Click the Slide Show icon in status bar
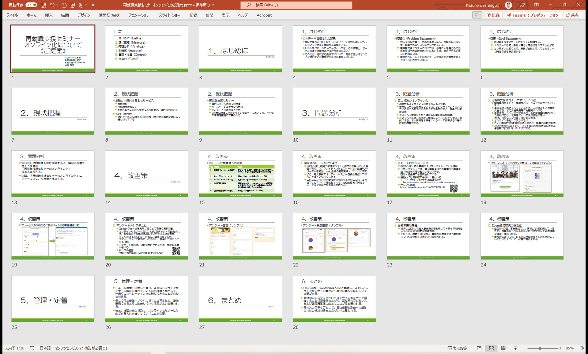The height and width of the screenshot is (354, 588). (x=516, y=348)
